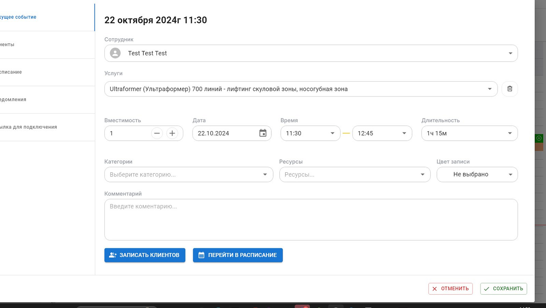Open Цвет записи color selector
546x308 pixels.
coord(477,175)
